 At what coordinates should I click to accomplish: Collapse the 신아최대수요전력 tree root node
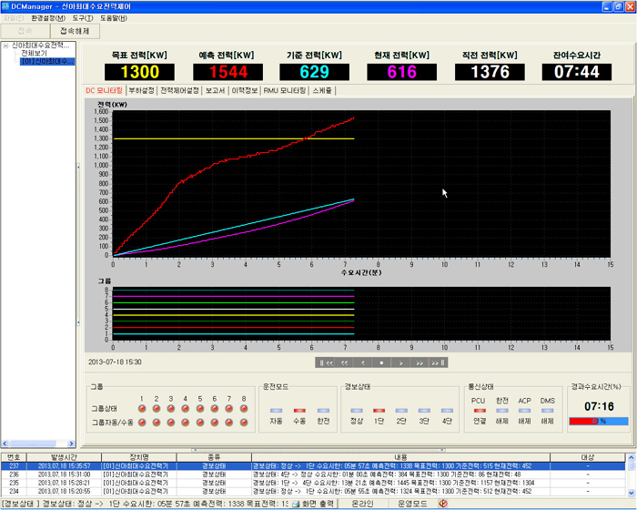pyautogui.click(x=5, y=45)
